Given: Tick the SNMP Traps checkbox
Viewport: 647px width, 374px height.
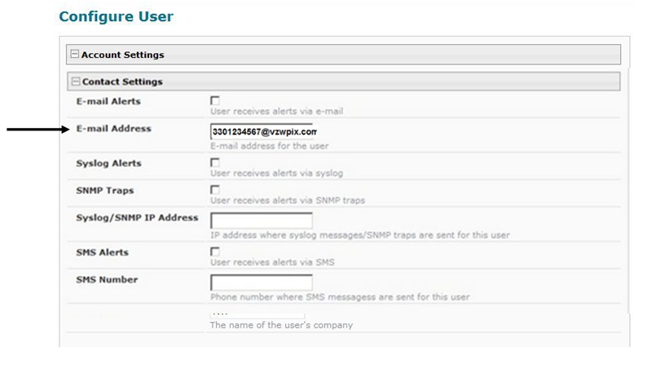Looking at the screenshot, I should click(x=215, y=190).
